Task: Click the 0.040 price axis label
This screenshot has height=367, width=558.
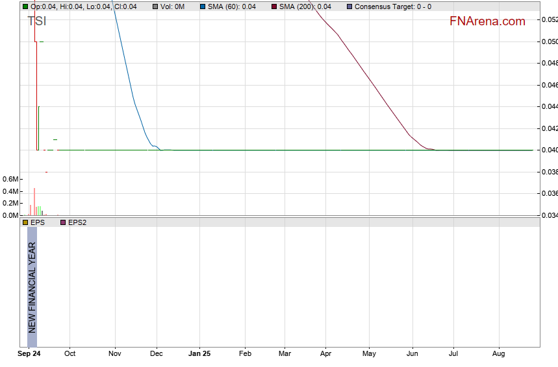Action: click(549, 150)
